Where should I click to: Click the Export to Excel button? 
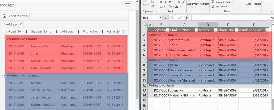[x=16, y=16]
